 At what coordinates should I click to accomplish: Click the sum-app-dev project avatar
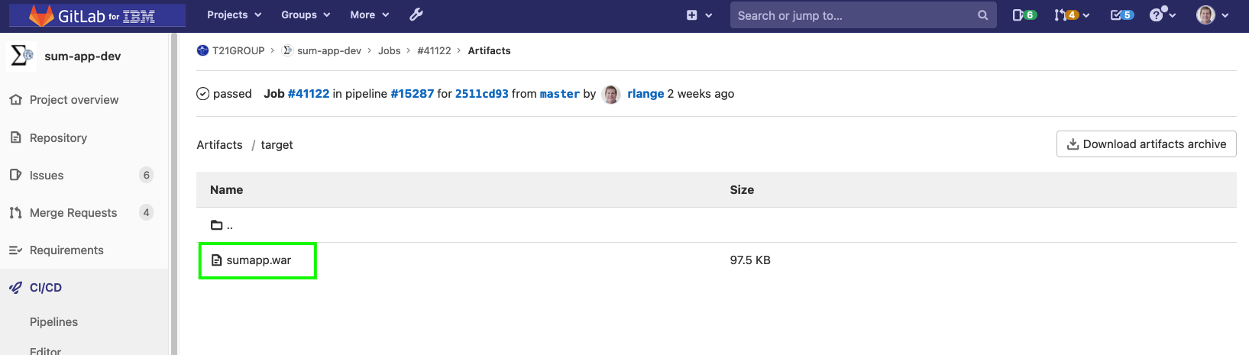[x=21, y=56]
